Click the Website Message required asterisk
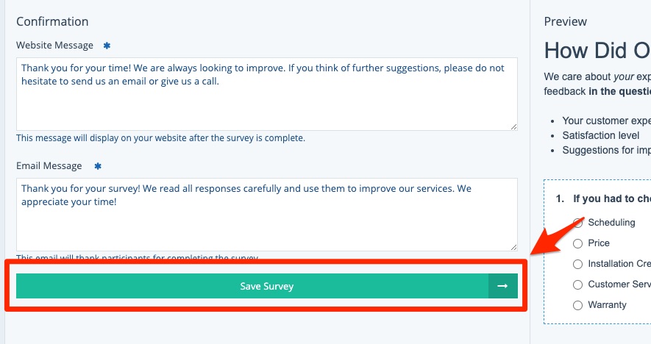 coord(107,46)
